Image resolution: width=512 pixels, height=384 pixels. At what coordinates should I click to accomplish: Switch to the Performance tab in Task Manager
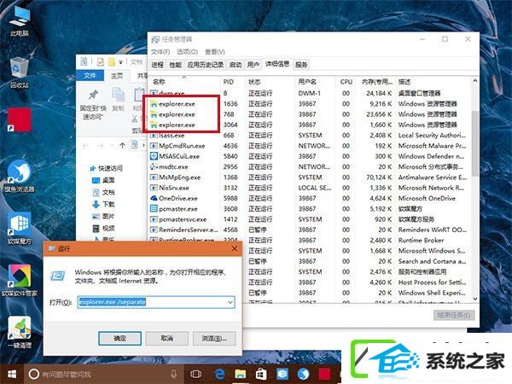[x=175, y=65]
